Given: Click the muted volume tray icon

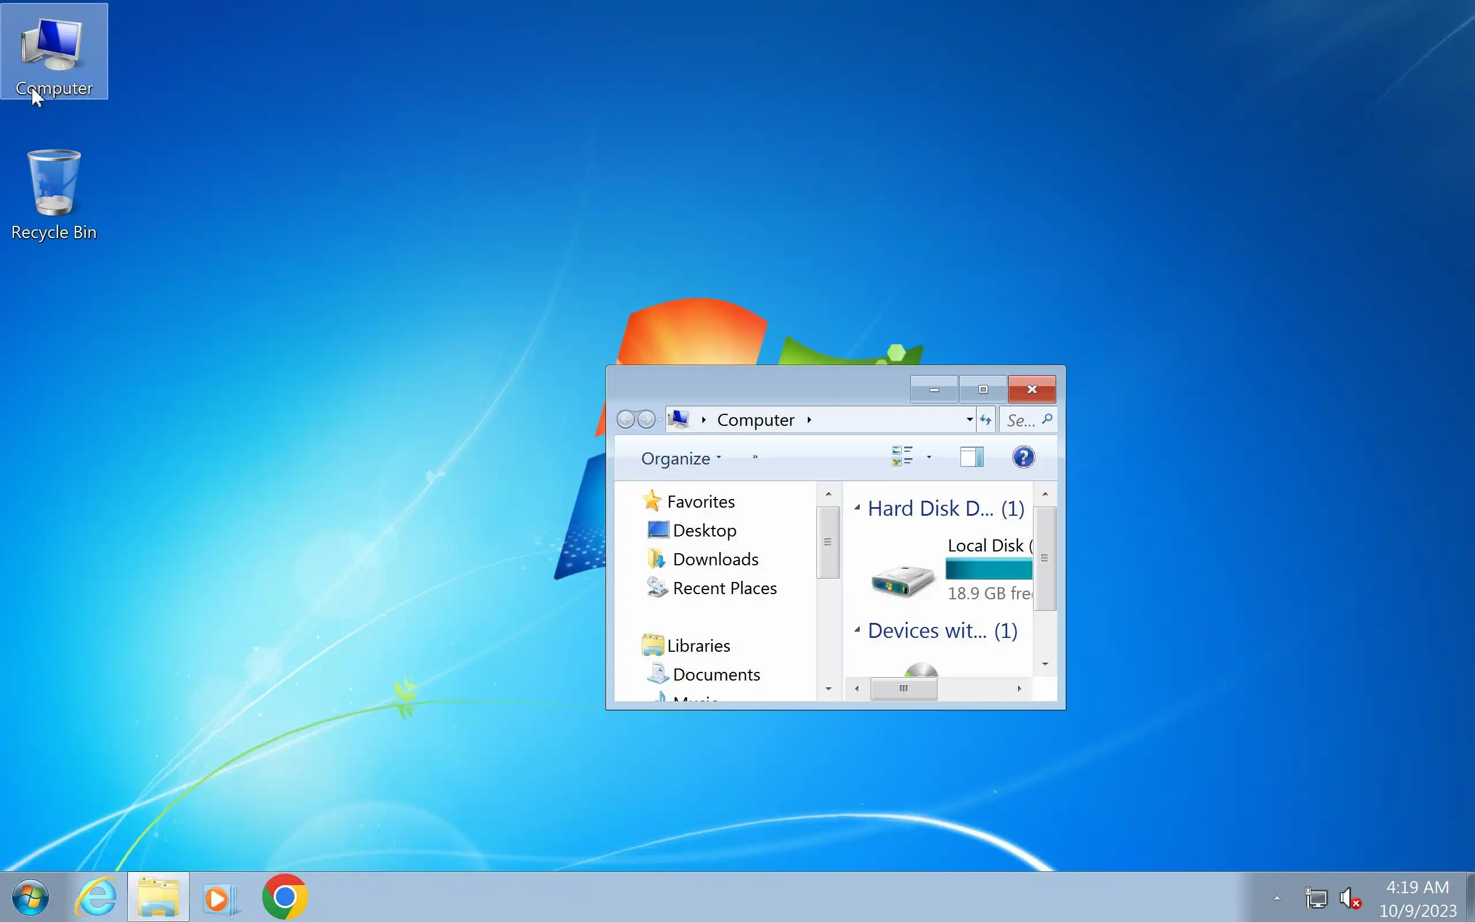Looking at the screenshot, I should tap(1349, 898).
